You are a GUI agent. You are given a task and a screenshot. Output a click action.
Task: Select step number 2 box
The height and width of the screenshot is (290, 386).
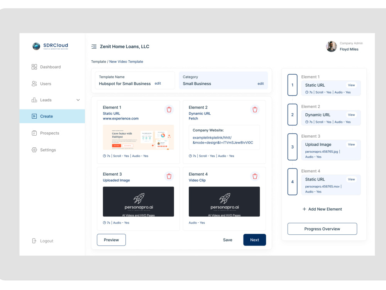coord(293,115)
